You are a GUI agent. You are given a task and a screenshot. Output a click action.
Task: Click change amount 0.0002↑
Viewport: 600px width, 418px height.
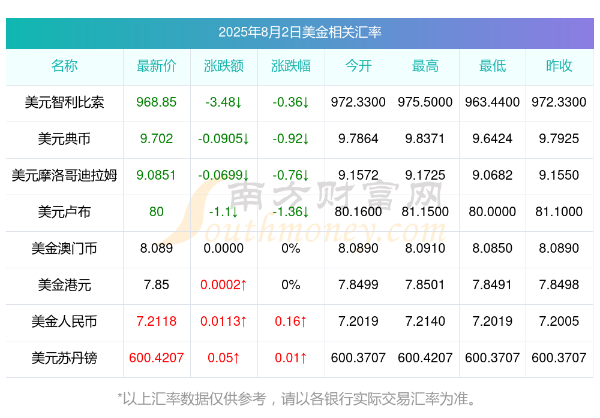click(x=223, y=284)
